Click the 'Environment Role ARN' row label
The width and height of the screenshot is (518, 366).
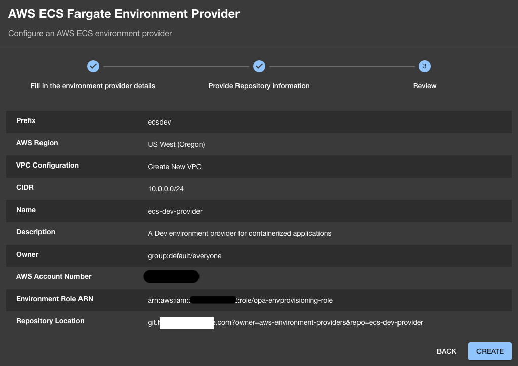click(55, 299)
